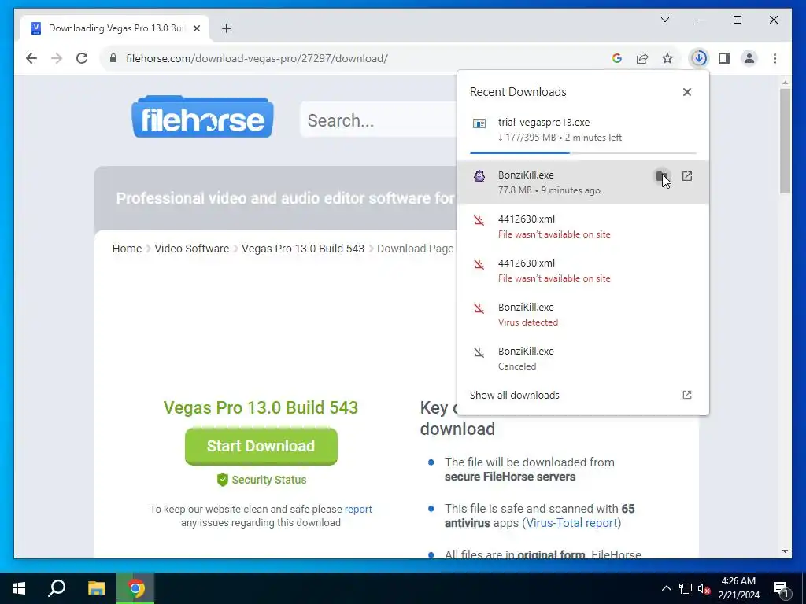This screenshot has height=604, width=806.
Task: Click the download progress bar
Action: click(583, 153)
